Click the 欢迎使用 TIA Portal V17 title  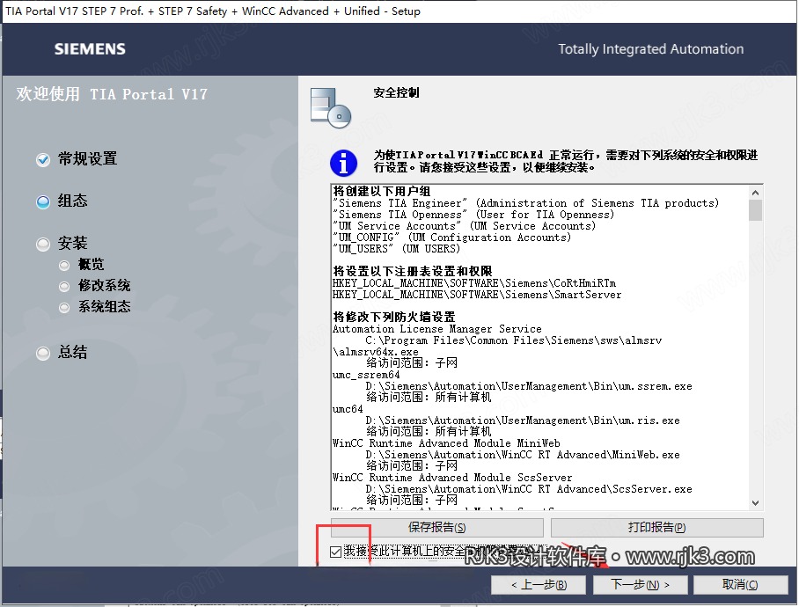pyautogui.click(x=112, y=94)
